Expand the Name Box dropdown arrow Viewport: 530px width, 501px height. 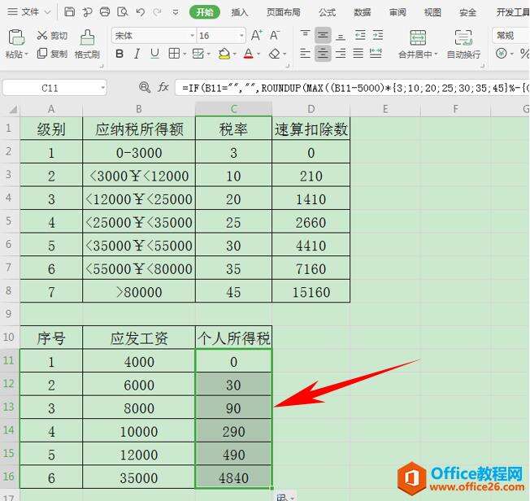click(x=102, y=89)
